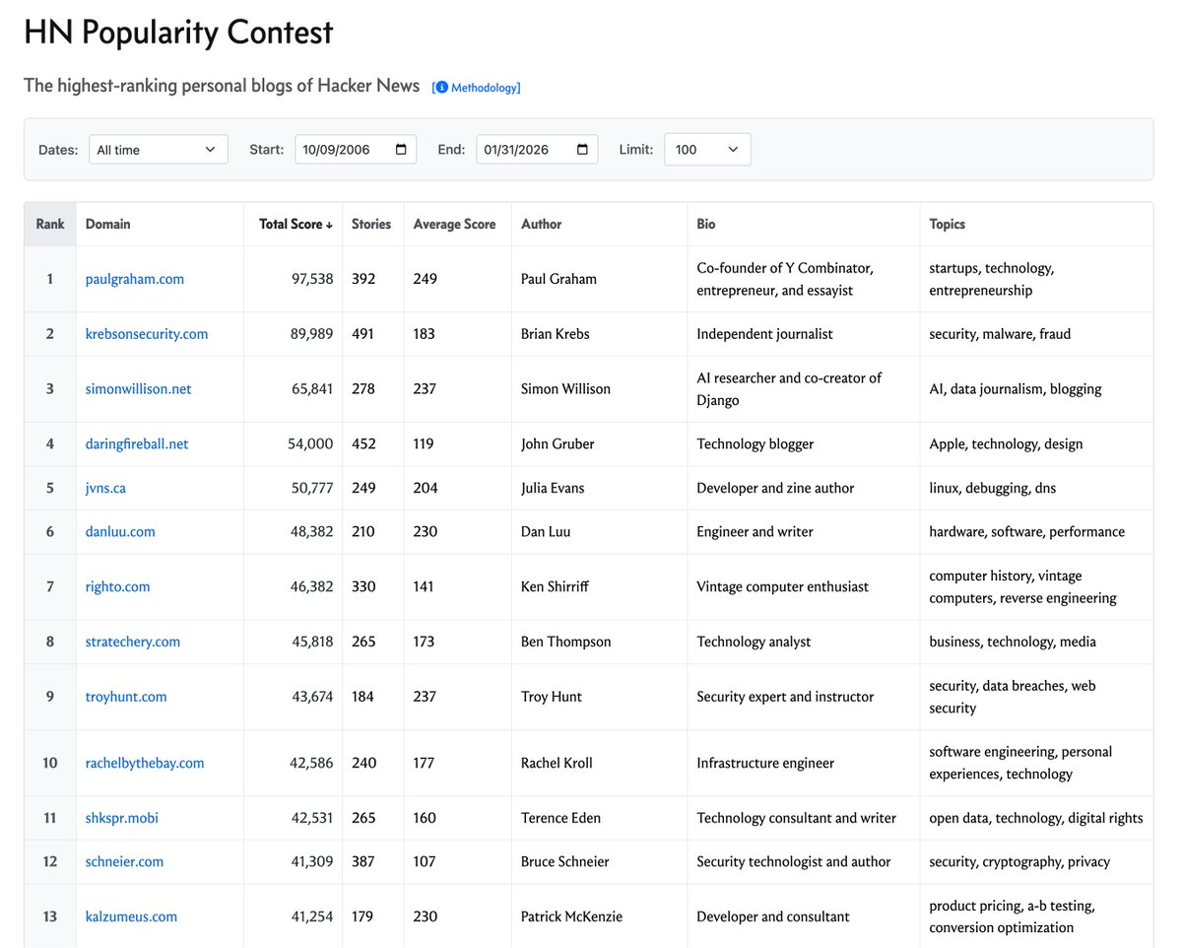The width and height of the screenshot is (1182, 948).
Task: Click bio text Infrastructure engineer
Action: [765, 763]
